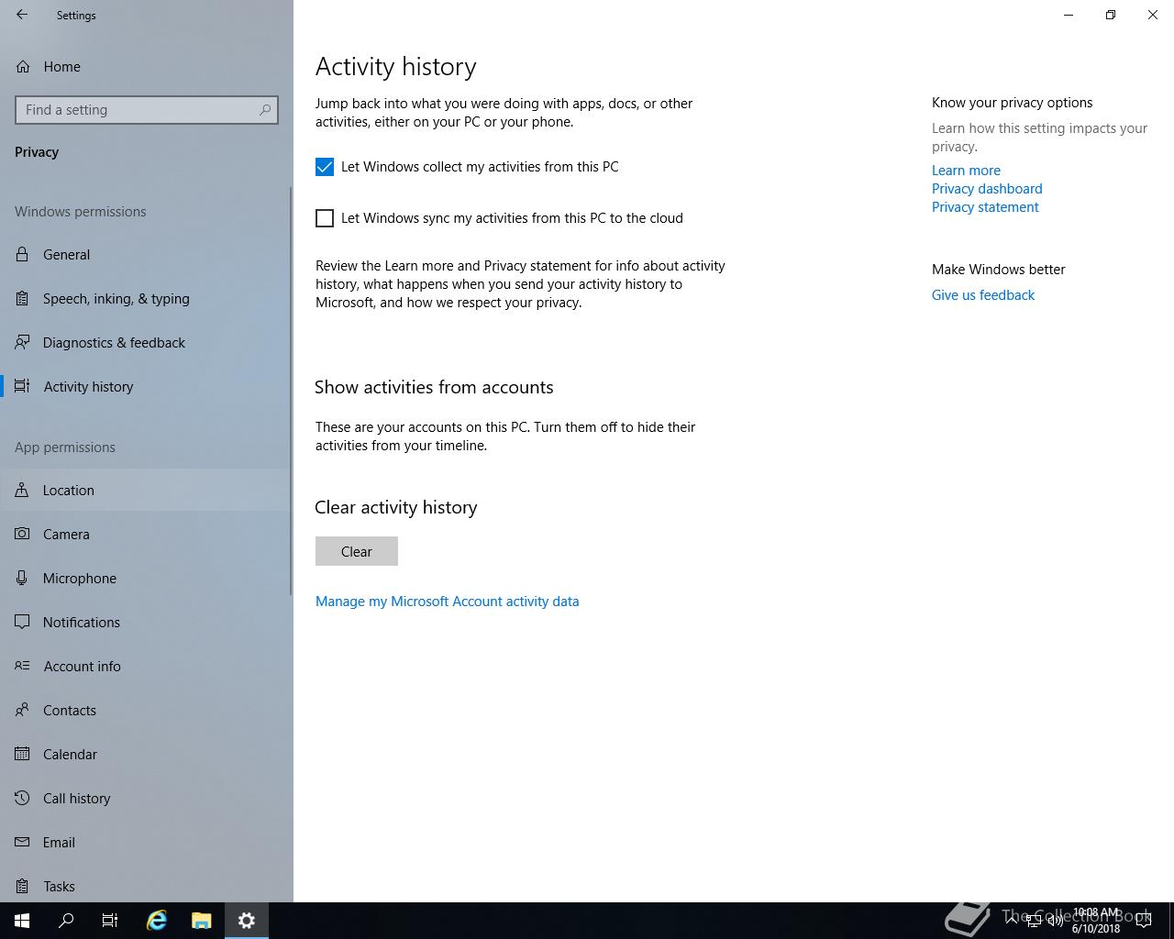This screenshot has width=1174, height=939.
Task: Select Activity history in sidebar
Action: coord(147,387)
